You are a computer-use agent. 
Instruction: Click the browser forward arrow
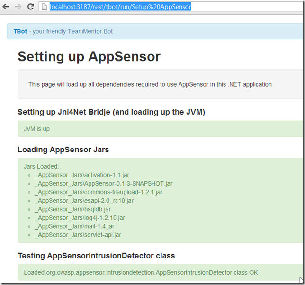click(x=18, y=7)
